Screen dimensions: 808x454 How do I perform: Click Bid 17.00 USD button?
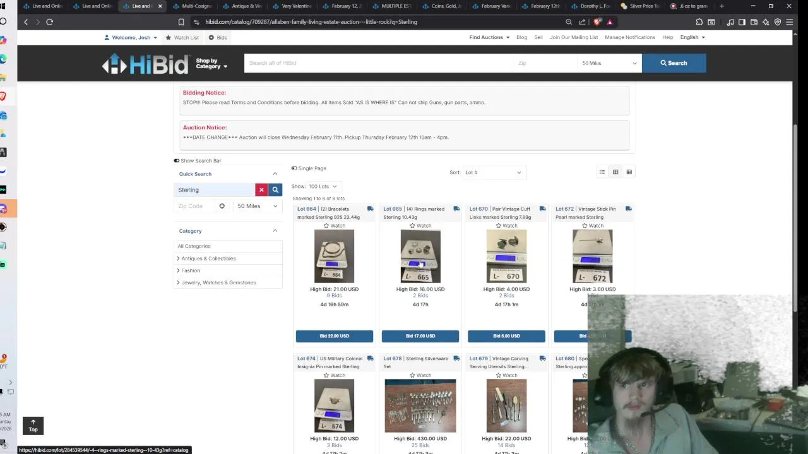click(420, 336)
